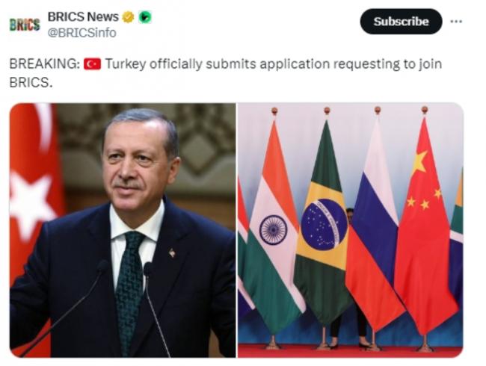Click the South African flag at photo edge
This screenshot has height=366, width=486.
[457, 241]
